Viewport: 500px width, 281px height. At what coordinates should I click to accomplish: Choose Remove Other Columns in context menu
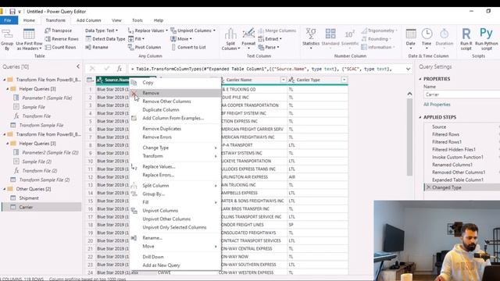[x=175, y=101]
